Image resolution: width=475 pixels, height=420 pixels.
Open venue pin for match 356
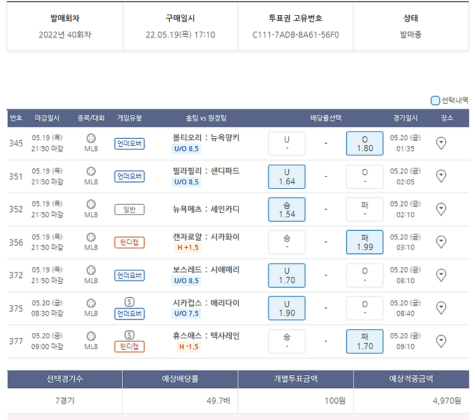pyautogui.click(x=441, y=242)
